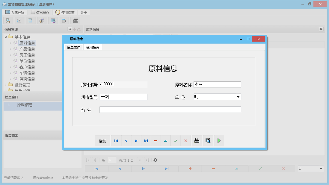Click the 增加 button to add a record
The height and width of the screenshot is (185, 329).
(102, 141)
